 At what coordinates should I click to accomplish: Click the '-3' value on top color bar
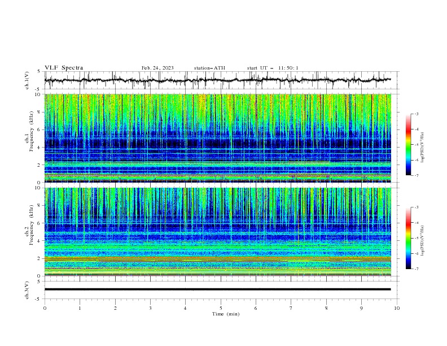click(417, 114)
